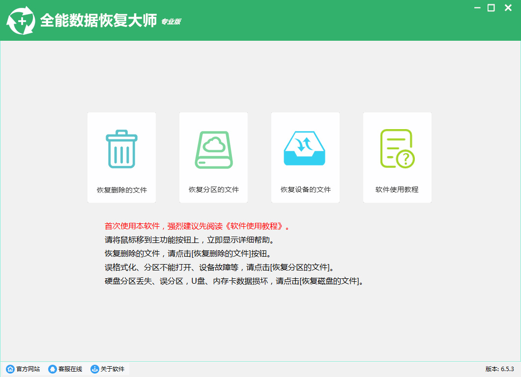
Task: Maximize the application window
Action: coord(491,8)
